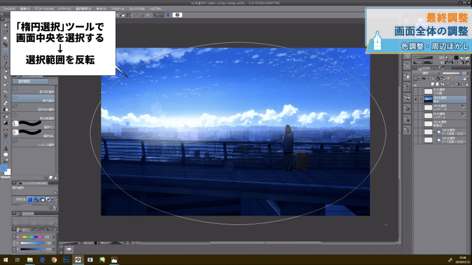Select the Gradient tool
The image size is (472, 265).
click(5, 123)
